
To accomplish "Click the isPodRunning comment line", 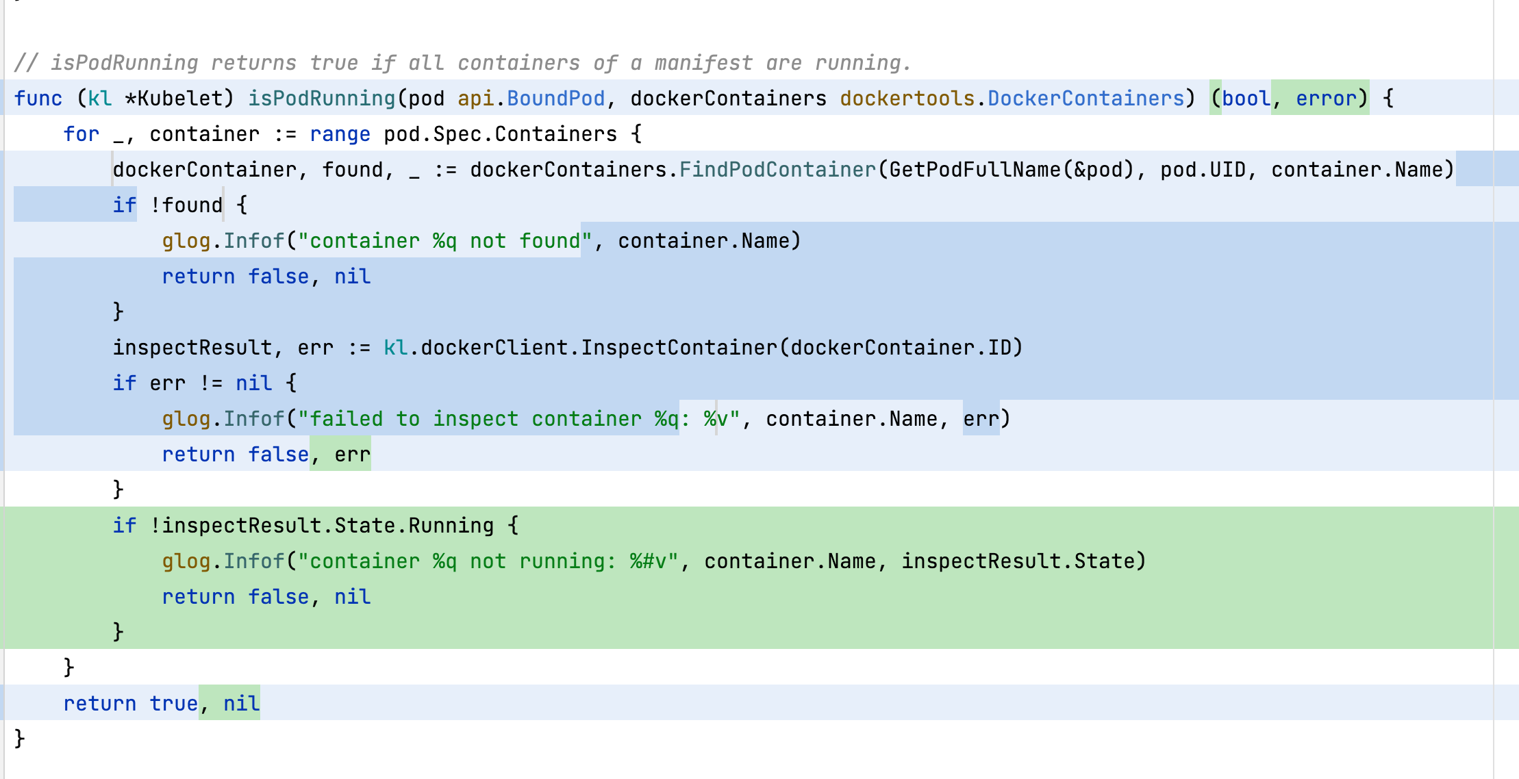I will pyautogui.click(x=462, y=63).
